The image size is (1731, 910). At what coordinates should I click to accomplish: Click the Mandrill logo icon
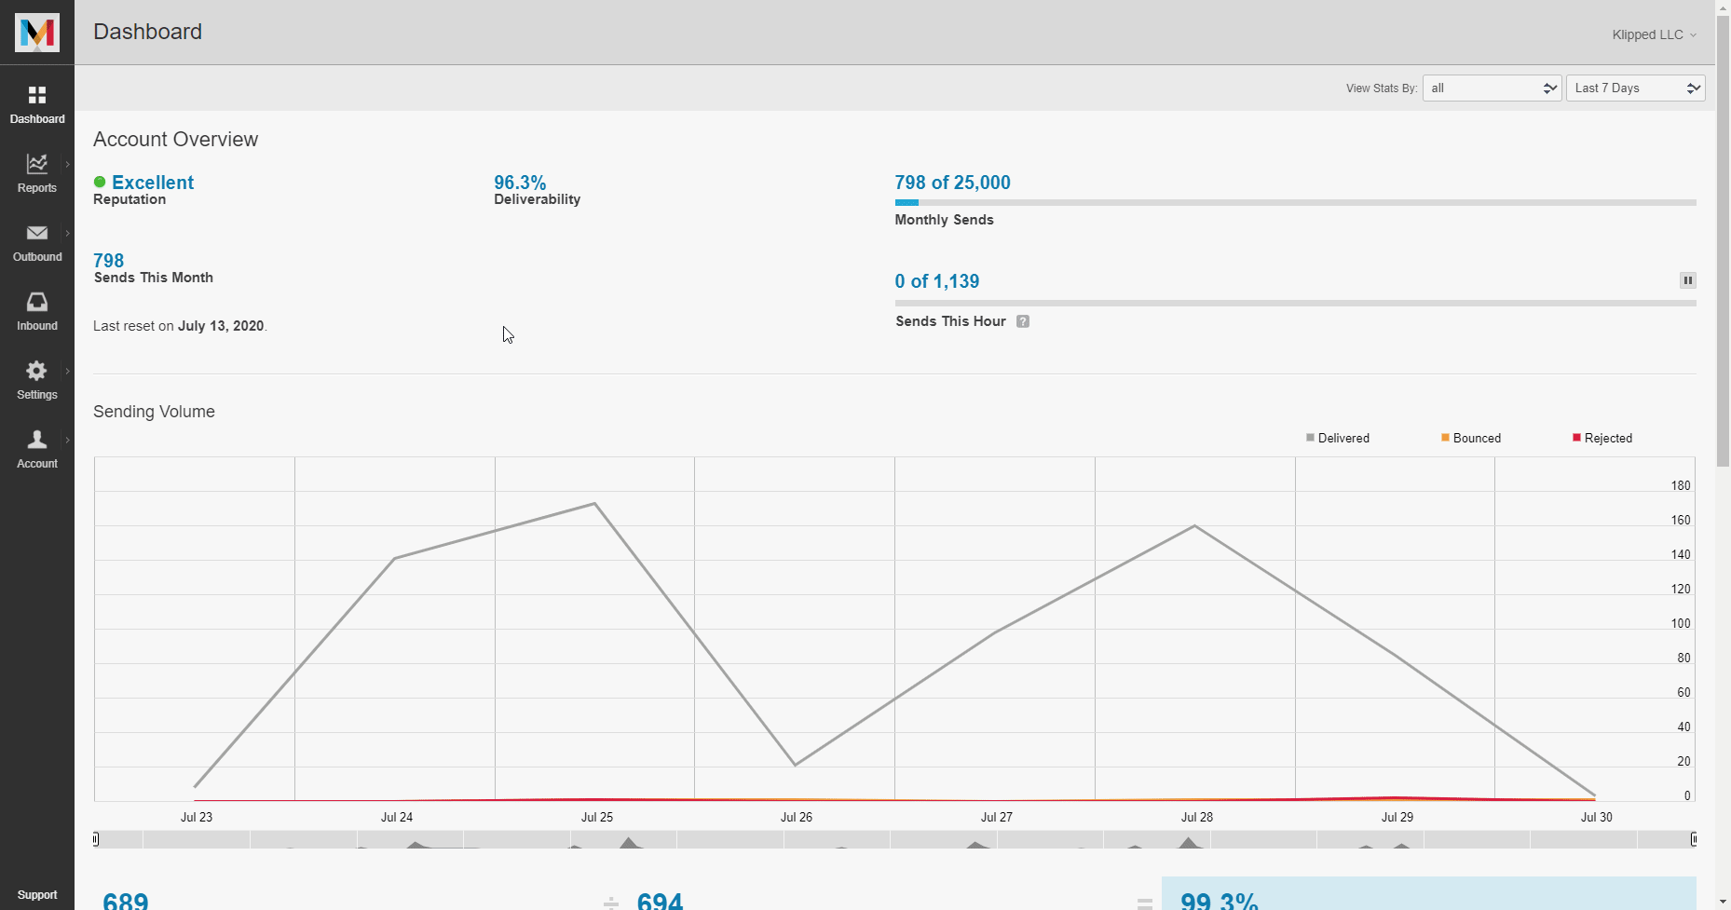pyautogui.click(x=37, y=33)
